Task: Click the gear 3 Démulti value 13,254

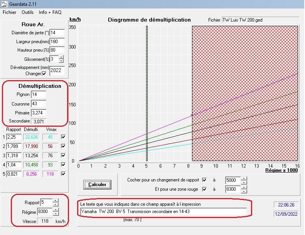Action: (x=31, y=156)
